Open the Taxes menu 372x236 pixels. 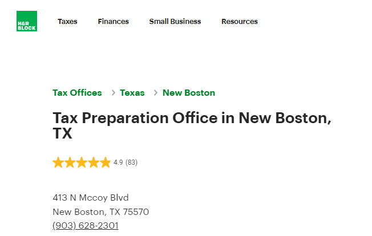click(x=67, y=22)
